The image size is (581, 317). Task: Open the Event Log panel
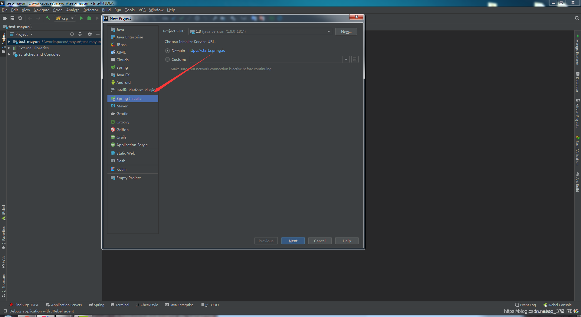(525, 305)
